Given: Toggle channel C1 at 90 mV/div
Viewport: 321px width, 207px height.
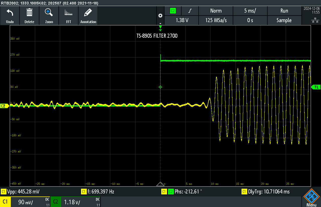Looking at the screenshot, I should click(25, 202).
